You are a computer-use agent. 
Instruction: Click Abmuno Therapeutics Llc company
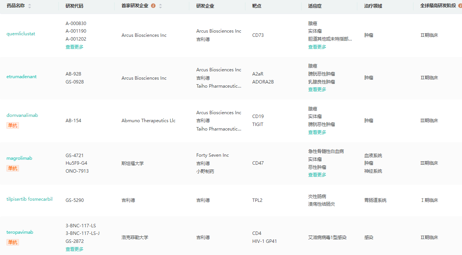click(x=149, y=121)
